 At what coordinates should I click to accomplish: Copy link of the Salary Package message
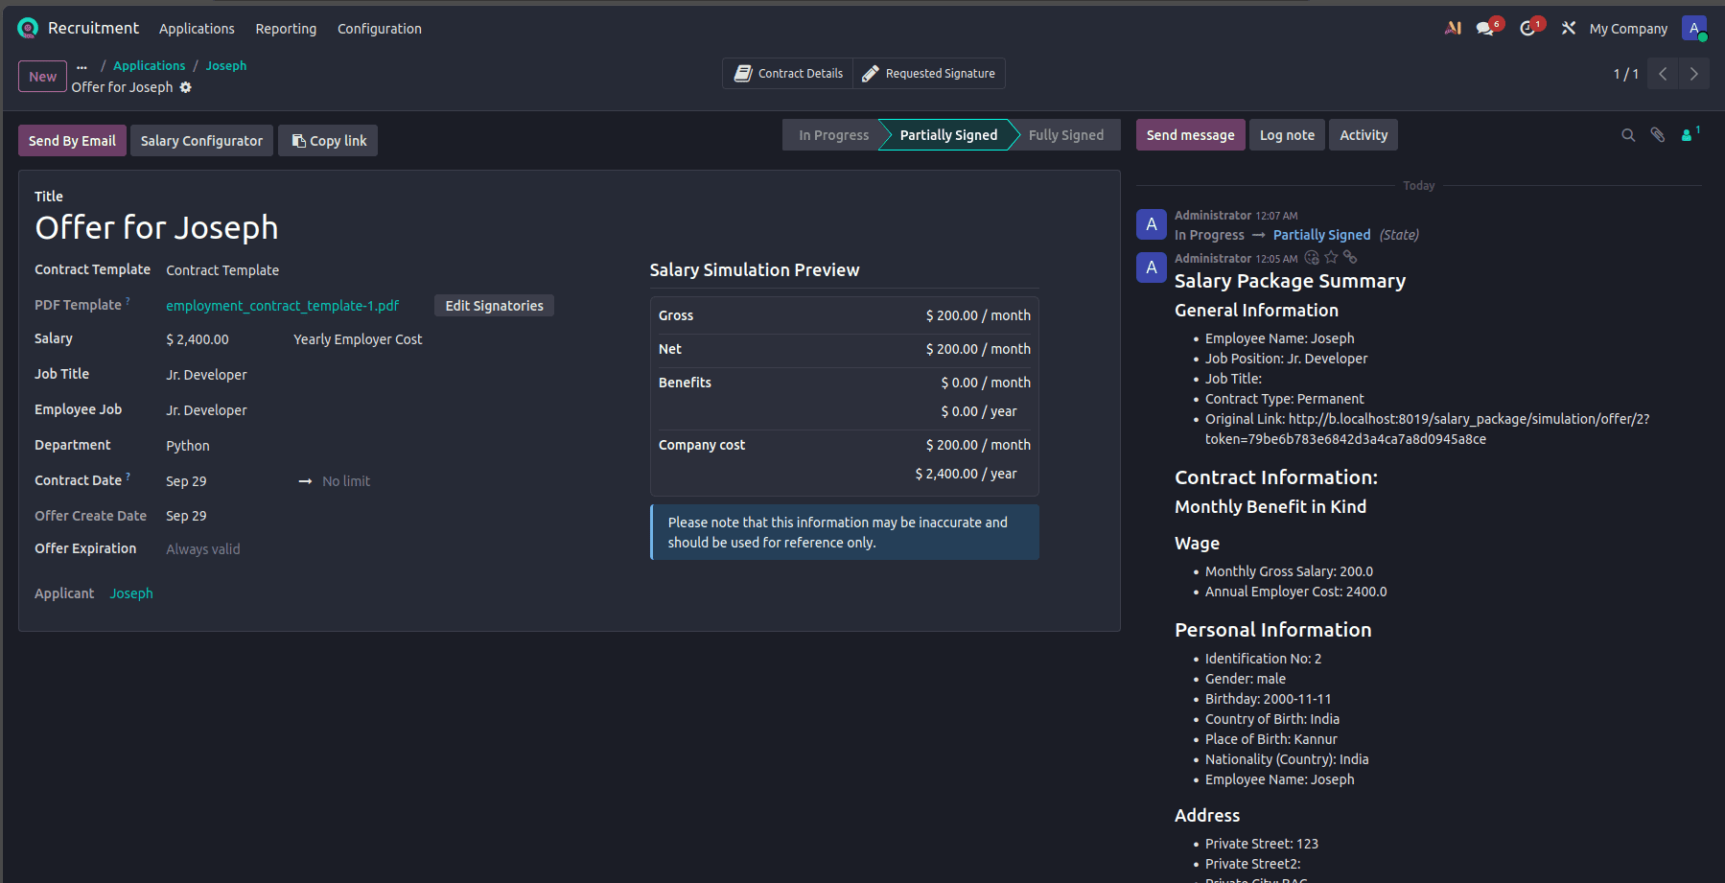click(1350, 258)
